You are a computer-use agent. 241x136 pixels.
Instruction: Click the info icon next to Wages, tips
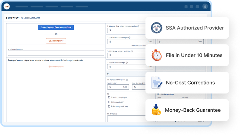coord(138,26)
